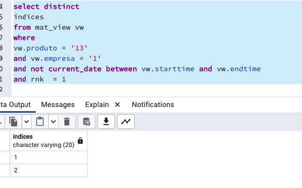This screenshot has height=188, width=302.
Task: Click 'vw.starttime' in the query
Action: 168,69
